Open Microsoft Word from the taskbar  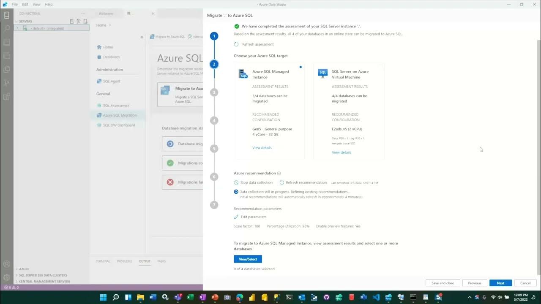(153, 297)
